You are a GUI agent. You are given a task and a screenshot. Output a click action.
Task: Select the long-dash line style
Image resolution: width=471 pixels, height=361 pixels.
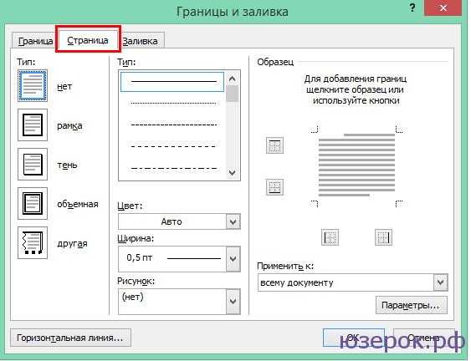pos(173,146)
